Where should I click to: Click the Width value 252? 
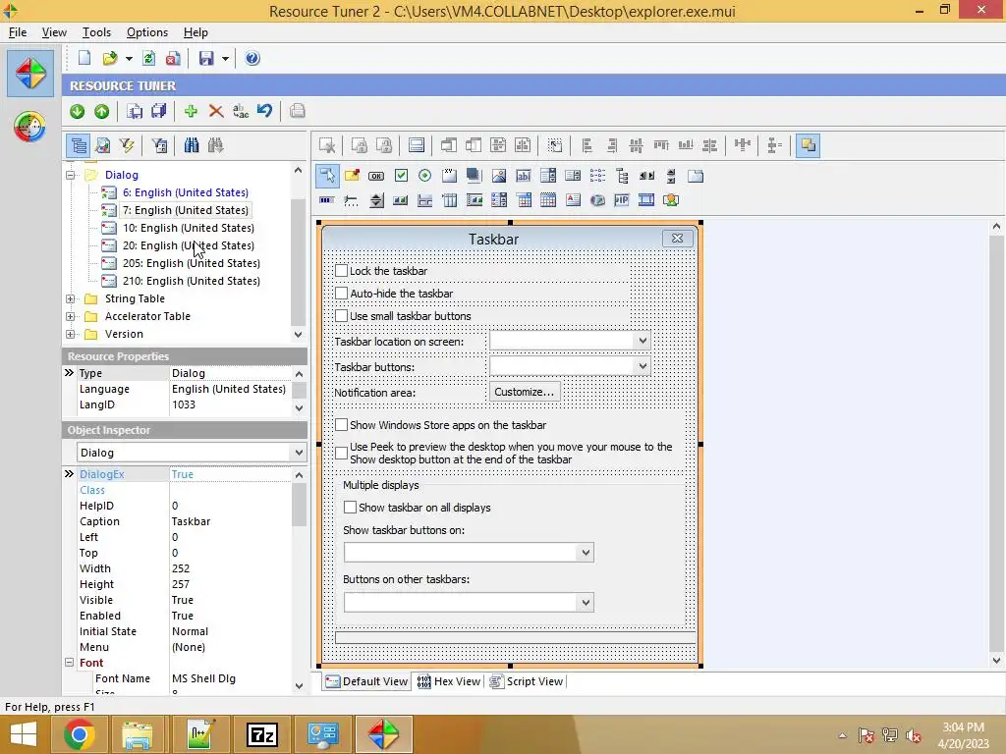pyautogui.click(x=230, y=568)
